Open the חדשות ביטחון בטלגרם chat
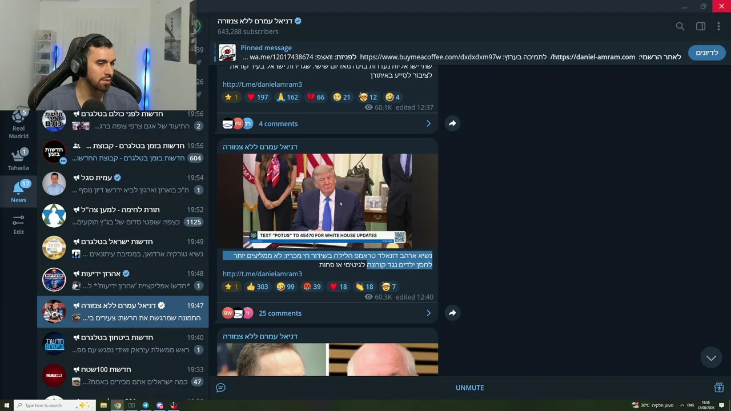 pyautogui.click(x=123, y=344)
